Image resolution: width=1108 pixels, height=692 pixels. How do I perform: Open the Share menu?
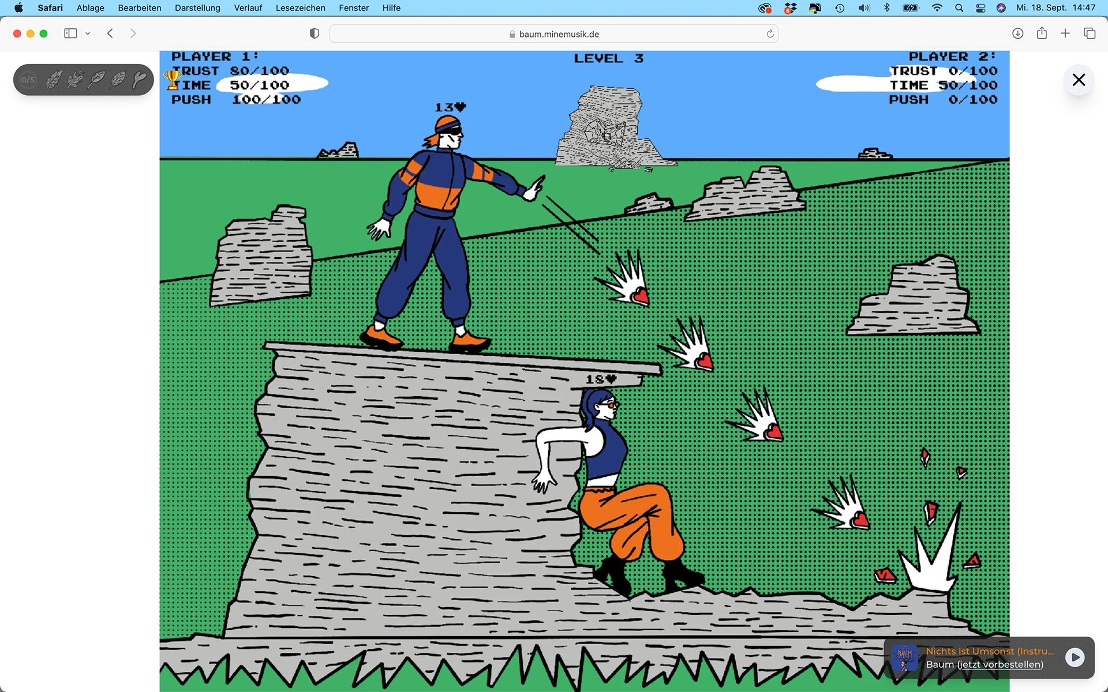point(1042,33)
